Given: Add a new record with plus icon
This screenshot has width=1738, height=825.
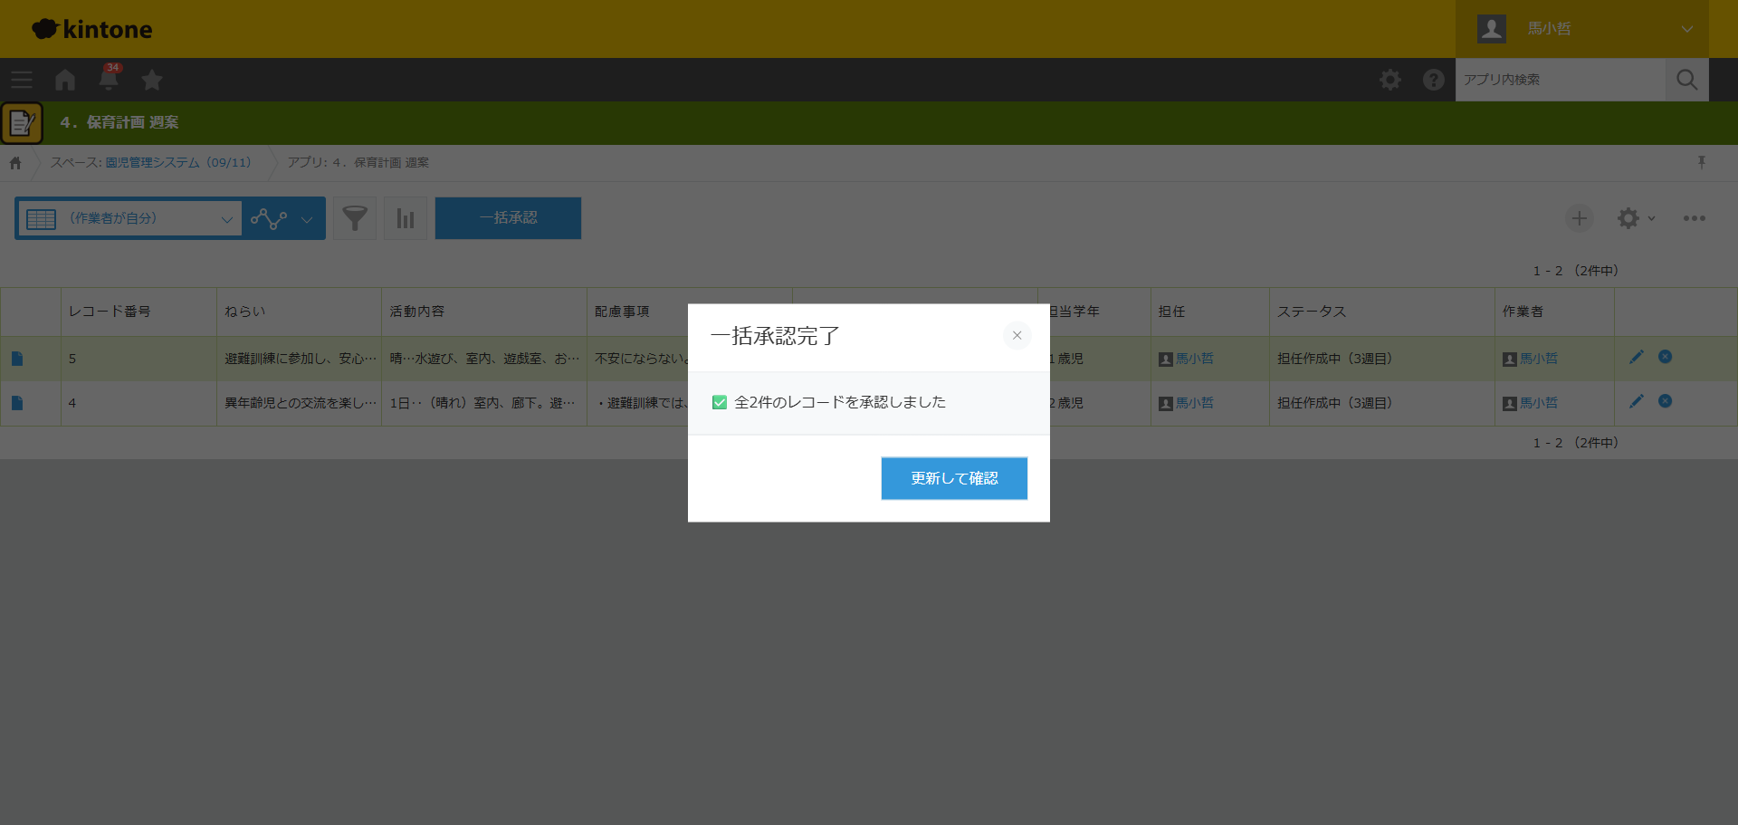Looking at the screenshot, I should click(1579, 218).
